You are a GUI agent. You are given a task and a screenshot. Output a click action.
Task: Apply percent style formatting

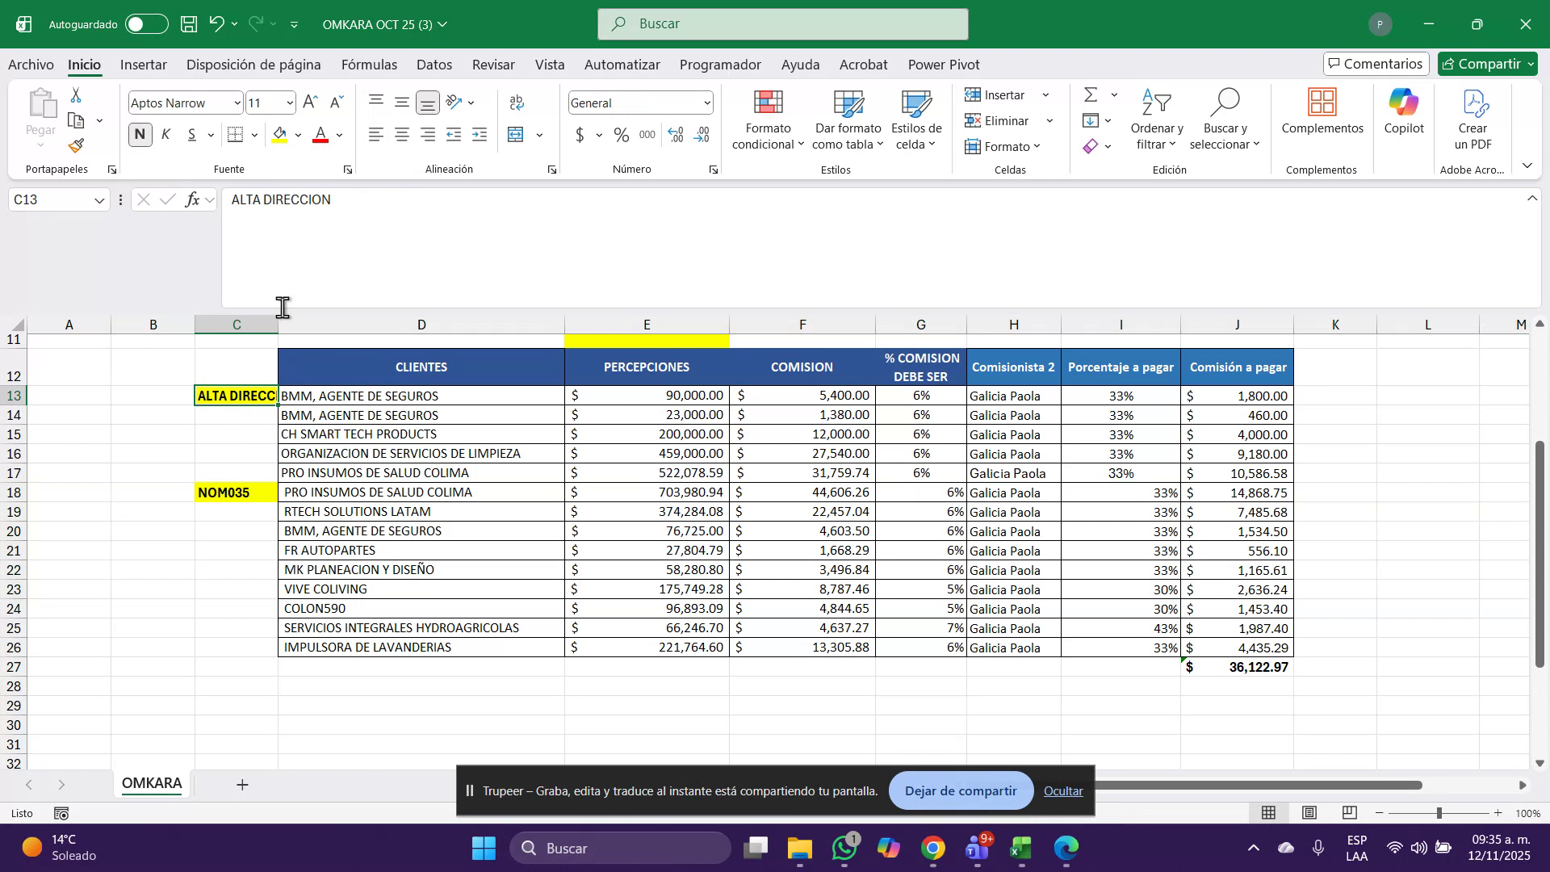coord(621,135)
